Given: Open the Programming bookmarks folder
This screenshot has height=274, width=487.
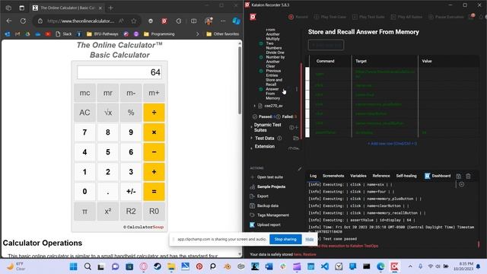Looking at the screenshot, I should coord(159,33).
